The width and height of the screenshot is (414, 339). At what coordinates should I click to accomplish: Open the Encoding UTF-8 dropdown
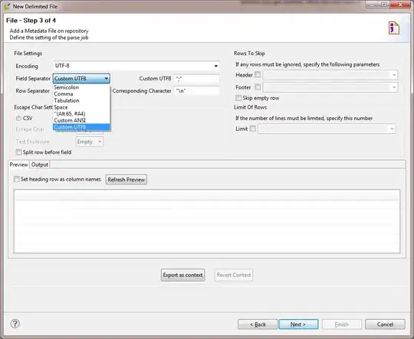(x=136, y=66)
